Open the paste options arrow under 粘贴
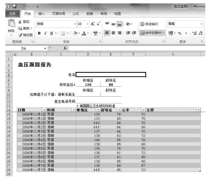This screenshot has height=179, width=210. coord(11,35)
